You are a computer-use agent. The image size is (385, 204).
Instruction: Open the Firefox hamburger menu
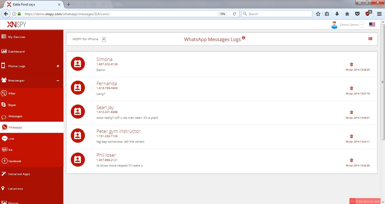click(379, 14)
